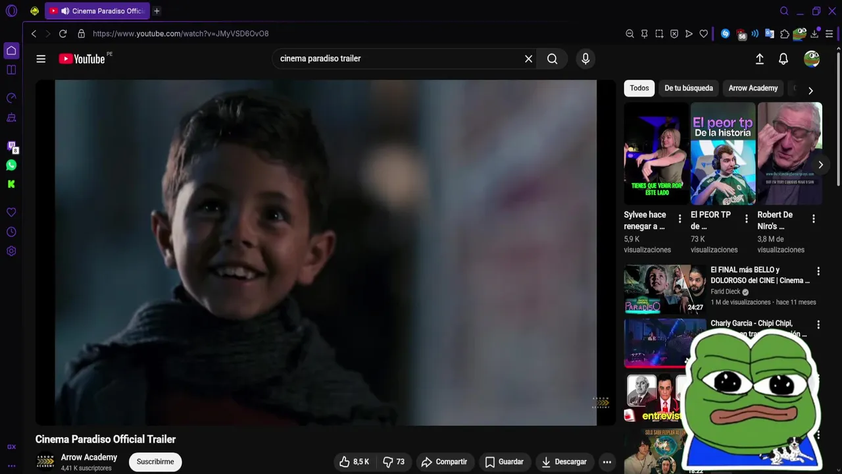Open YouTube notifications bell
The width and height of the screenshot is (842, 474).
pyautogui.click(x=783, y=59)
